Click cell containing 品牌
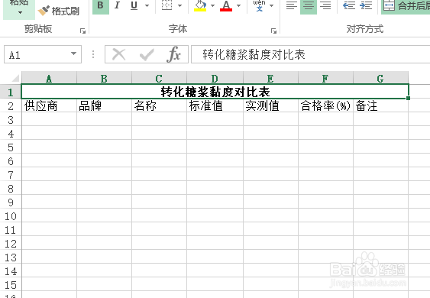The height and width of the screenshot is (298, 430). coord(104,105)
